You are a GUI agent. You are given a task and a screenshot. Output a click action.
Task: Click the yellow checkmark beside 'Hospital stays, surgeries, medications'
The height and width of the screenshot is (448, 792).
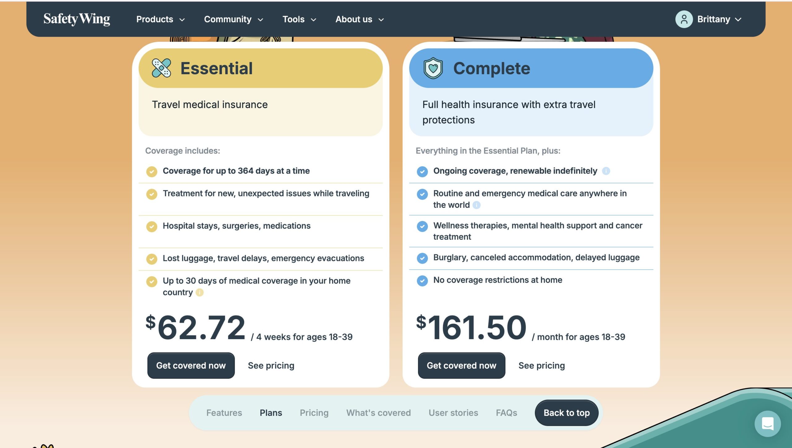152,226
